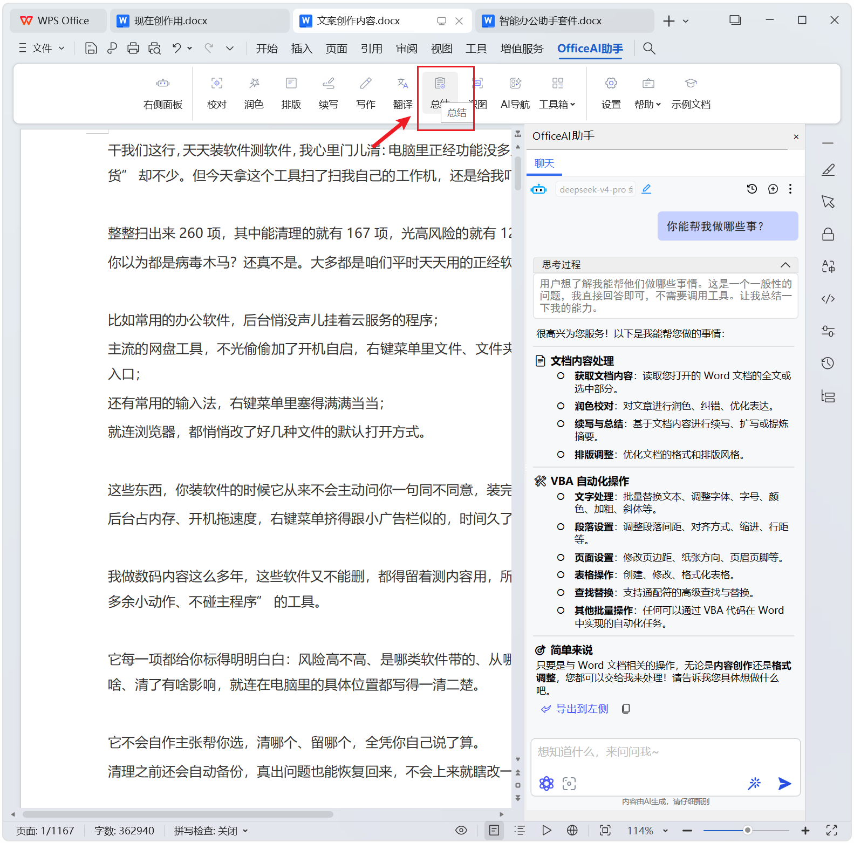This screenshot has height=843, width=854.
Task: Click the horizontal document scrollbar
Action: [x=177, y=814]
